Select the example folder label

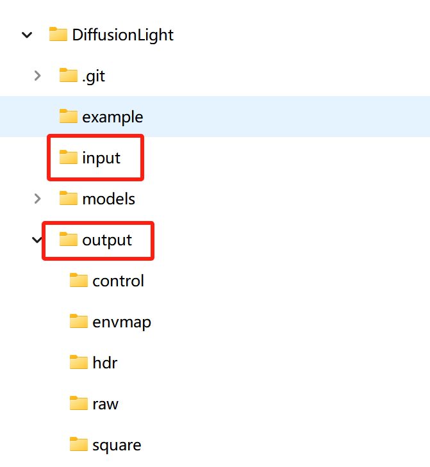coord(112,117)
